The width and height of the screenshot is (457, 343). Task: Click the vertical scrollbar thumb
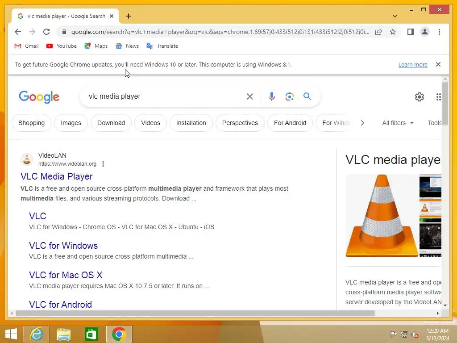tap(445, 104)
